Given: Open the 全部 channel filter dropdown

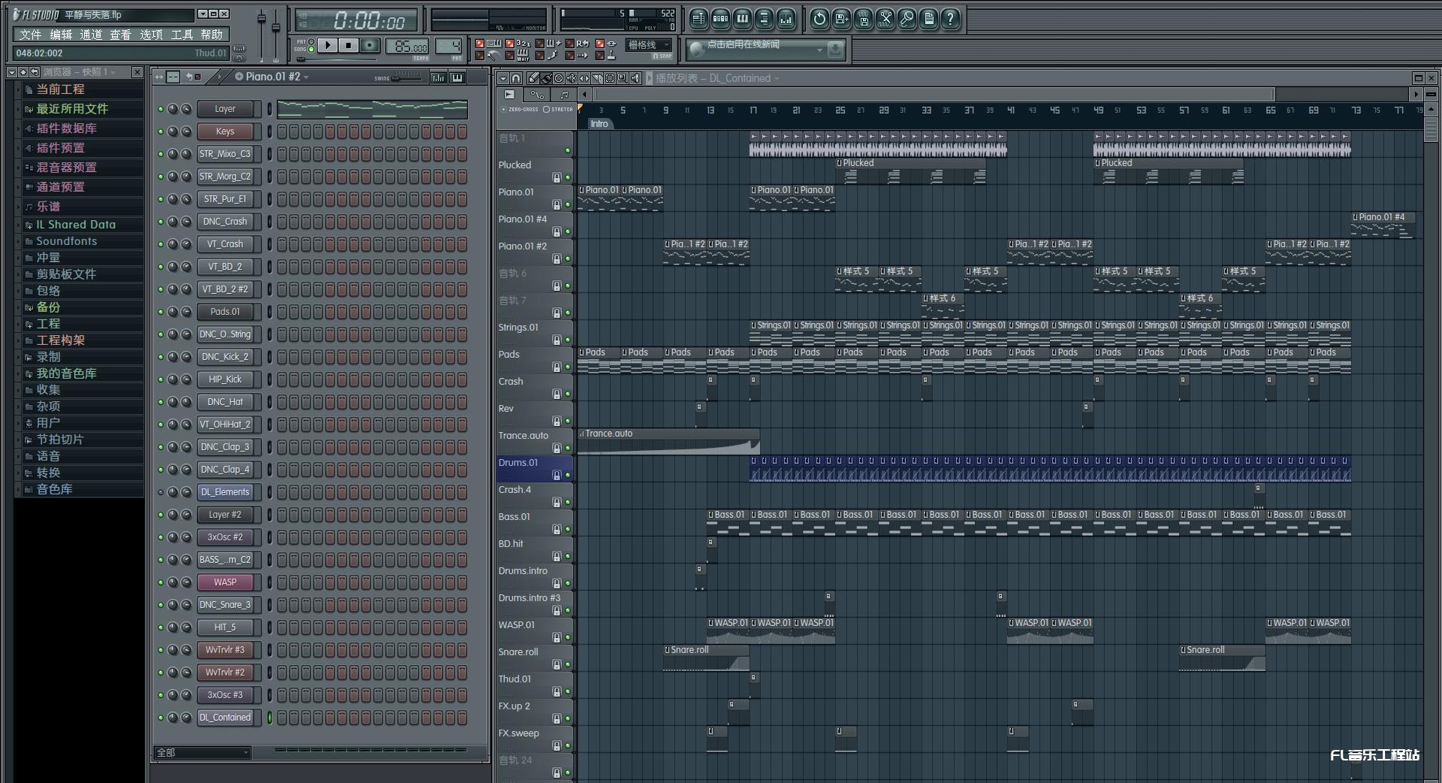Looking at the screenshot, I should [203, 752].
